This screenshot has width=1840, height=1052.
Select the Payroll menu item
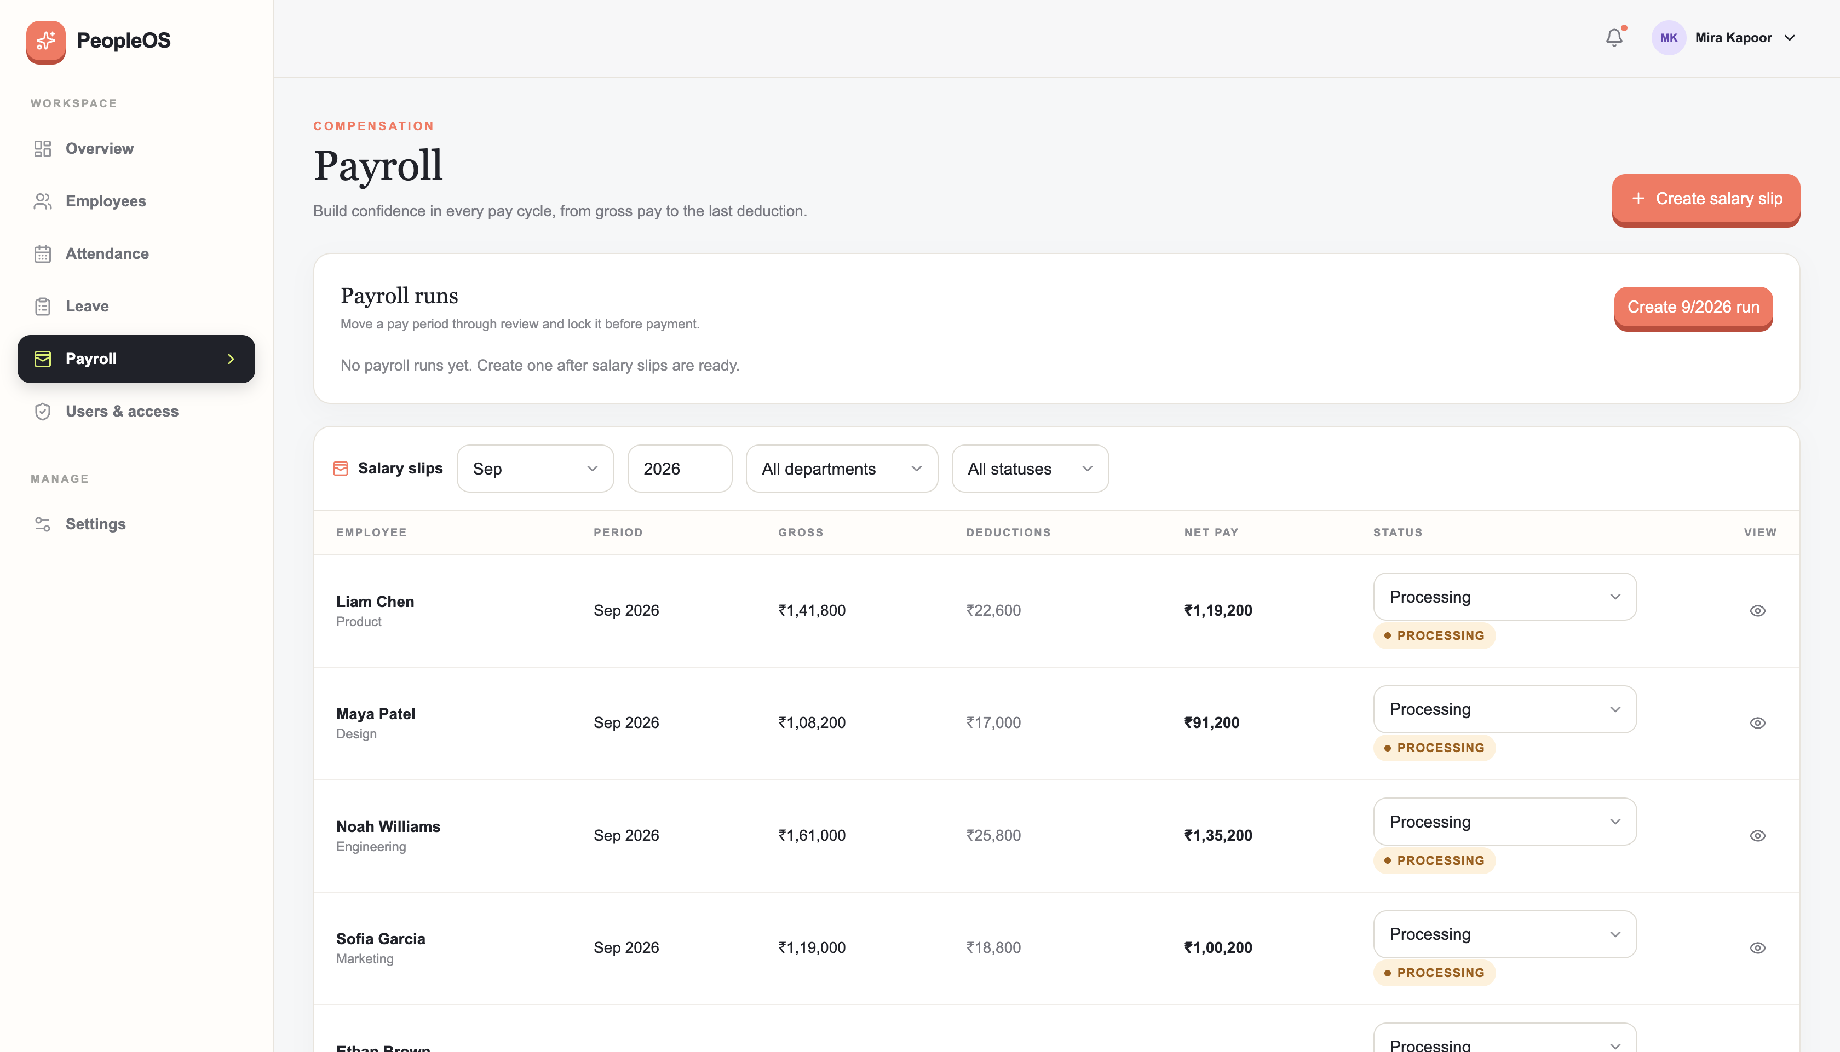pos(136,359)
